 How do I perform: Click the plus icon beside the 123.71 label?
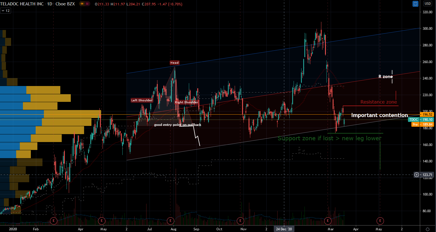pos(416,175)
